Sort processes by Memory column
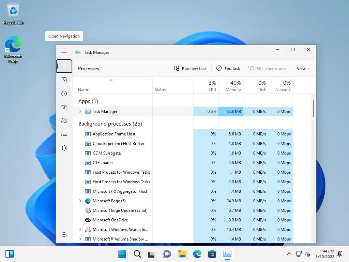Screen dimensions: 349x262 [231, 85]
